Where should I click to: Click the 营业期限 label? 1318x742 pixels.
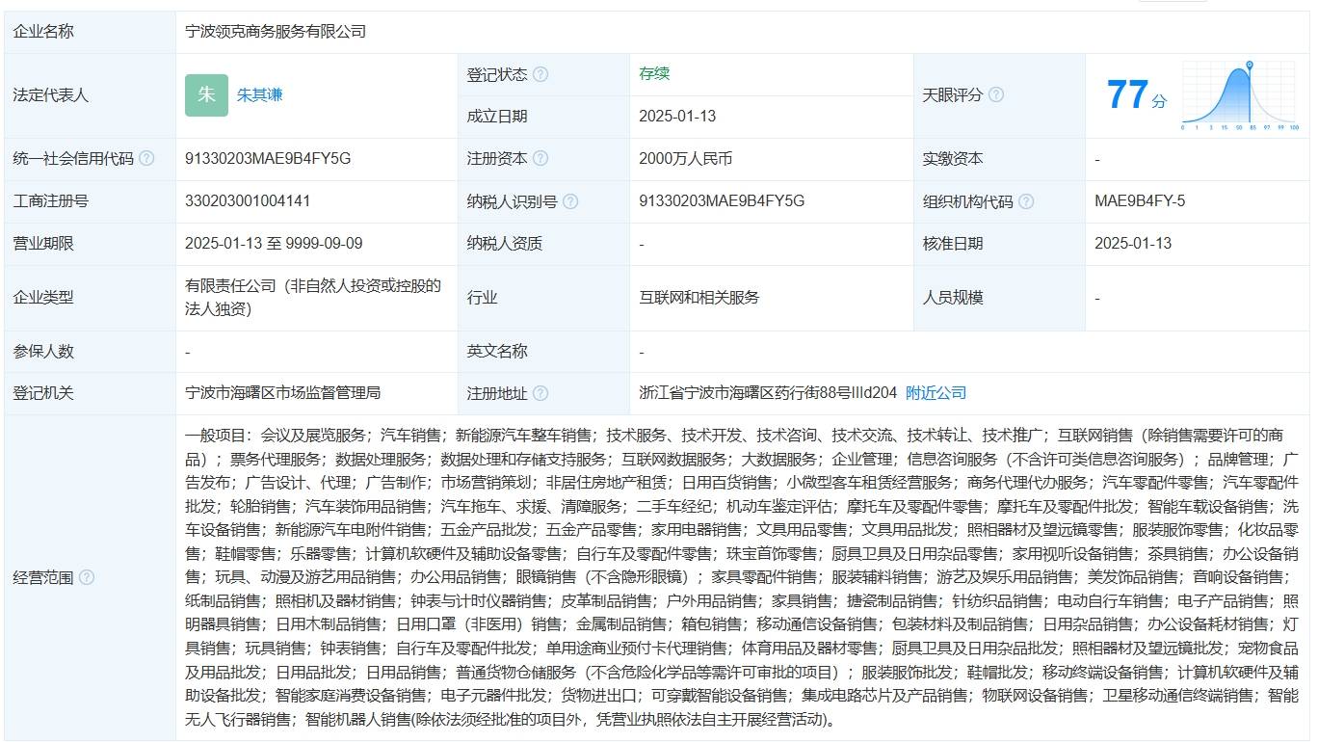42,244
